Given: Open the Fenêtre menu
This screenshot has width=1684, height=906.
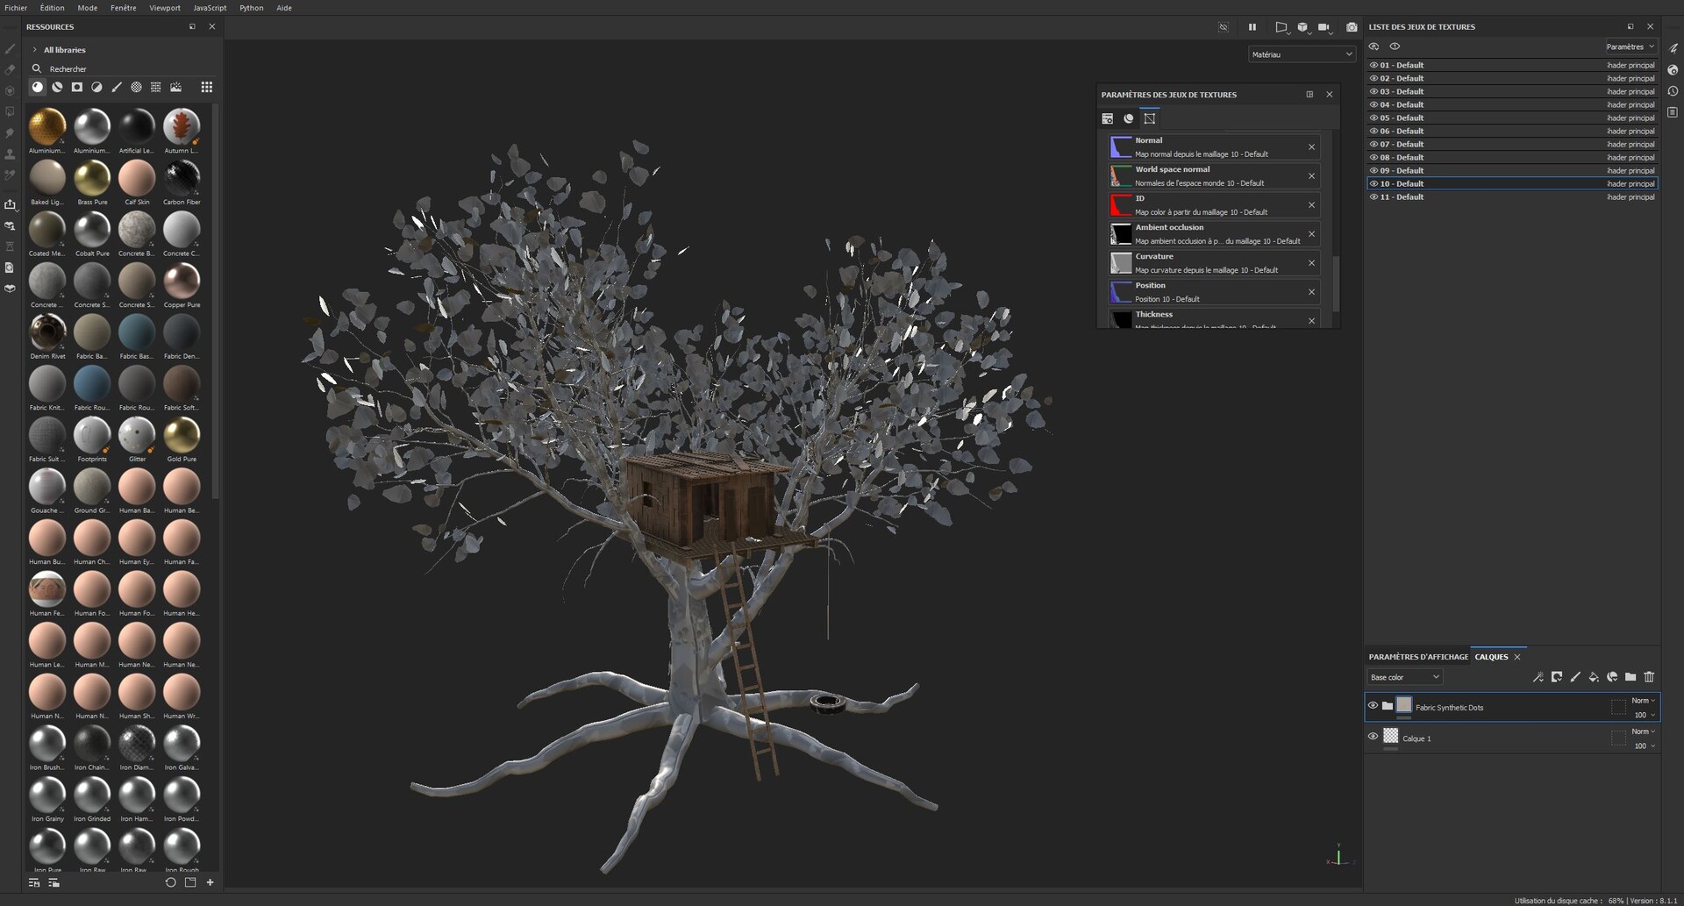Looking at the screenshot, I should (123, 8).
